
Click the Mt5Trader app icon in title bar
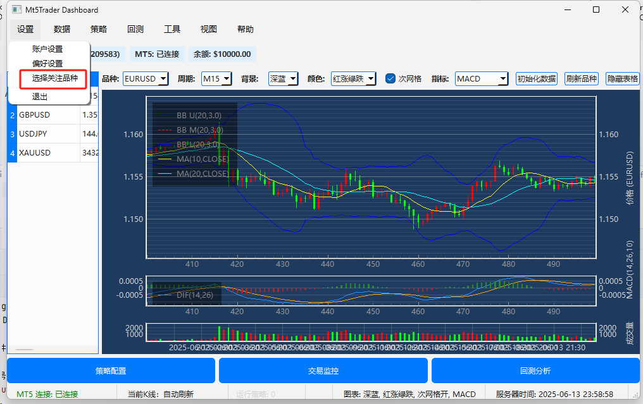point(17,9)
